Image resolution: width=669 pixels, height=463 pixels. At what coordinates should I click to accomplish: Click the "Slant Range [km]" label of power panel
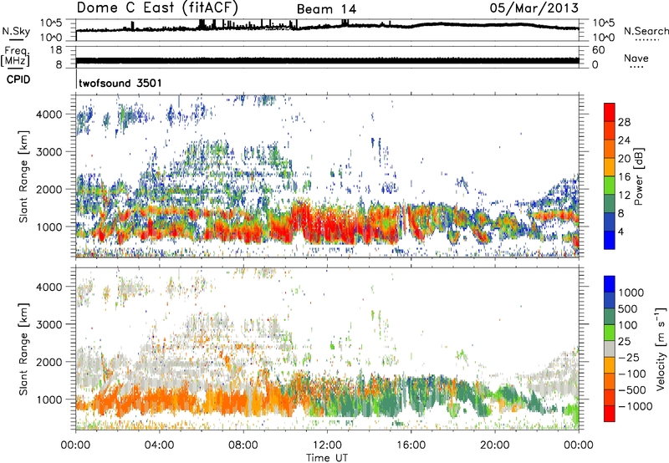(x=23, y=176)
